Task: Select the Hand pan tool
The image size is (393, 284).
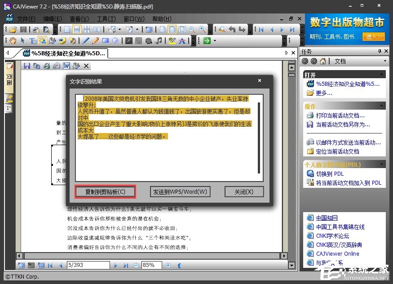Action: [13, 40]
